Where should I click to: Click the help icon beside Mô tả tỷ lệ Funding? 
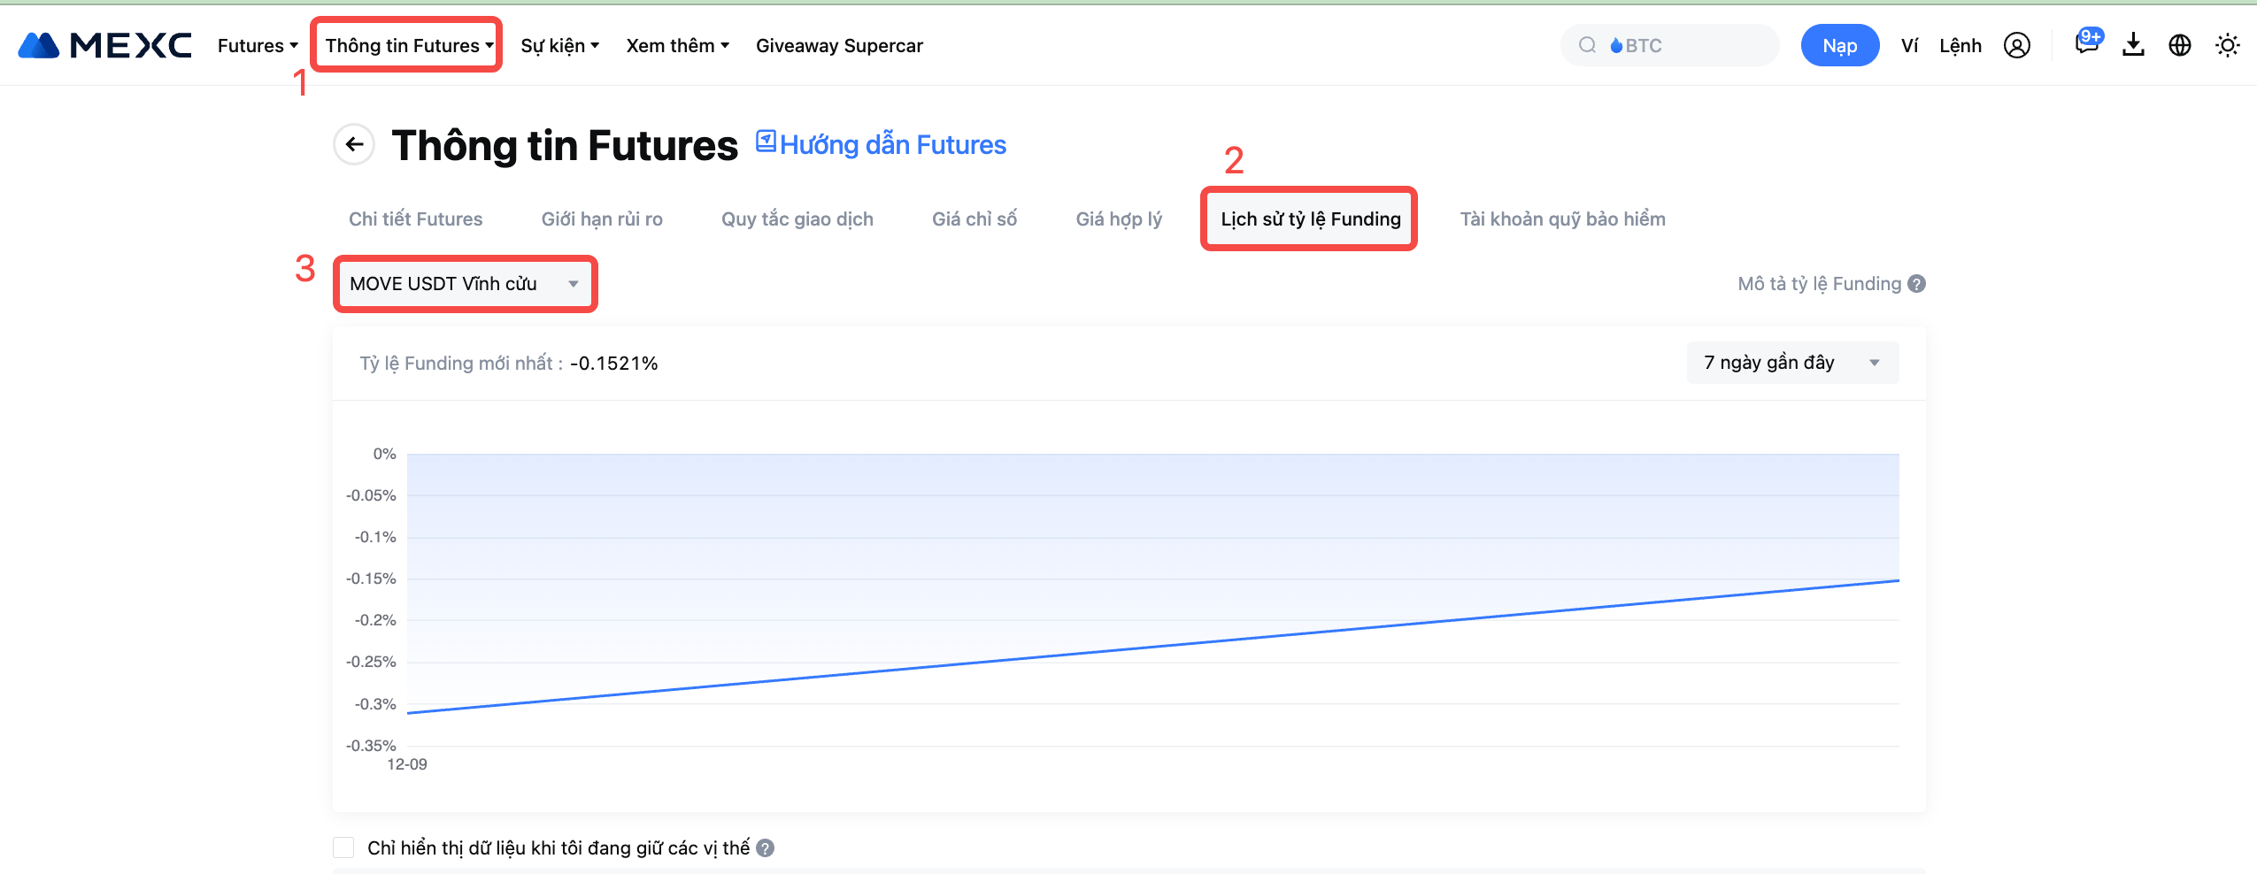[x=1917, y=284]
